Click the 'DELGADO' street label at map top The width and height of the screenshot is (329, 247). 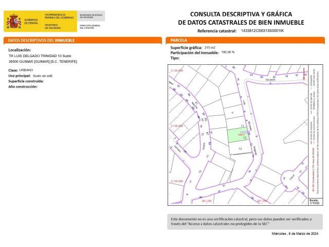coord(270,80)
